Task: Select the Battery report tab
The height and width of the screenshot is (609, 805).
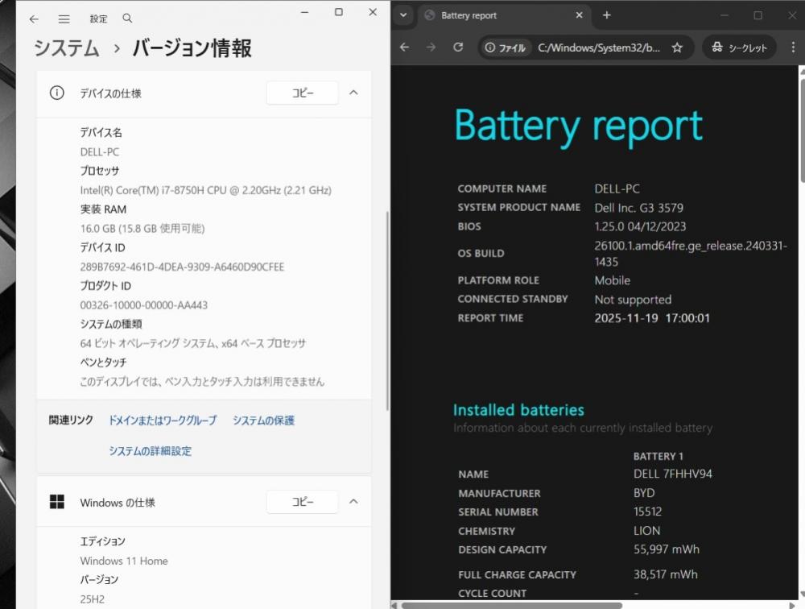Action: click(x=491, y=15)
